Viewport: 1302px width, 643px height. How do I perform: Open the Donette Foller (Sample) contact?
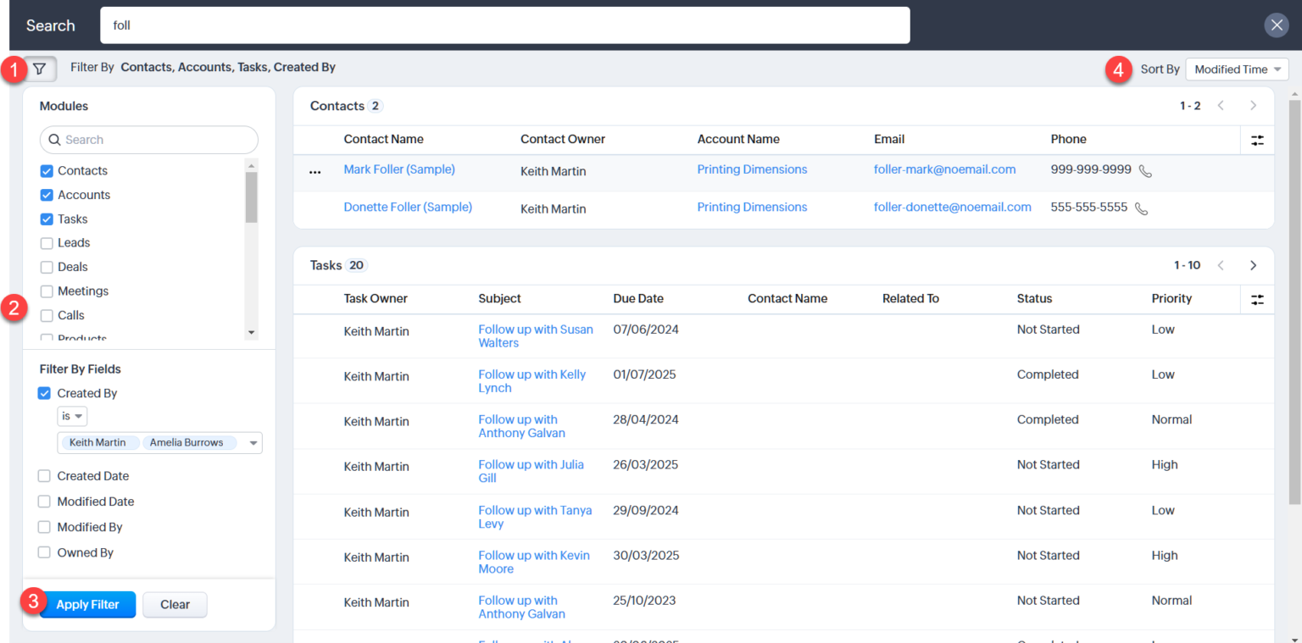(x=408, y=207)
